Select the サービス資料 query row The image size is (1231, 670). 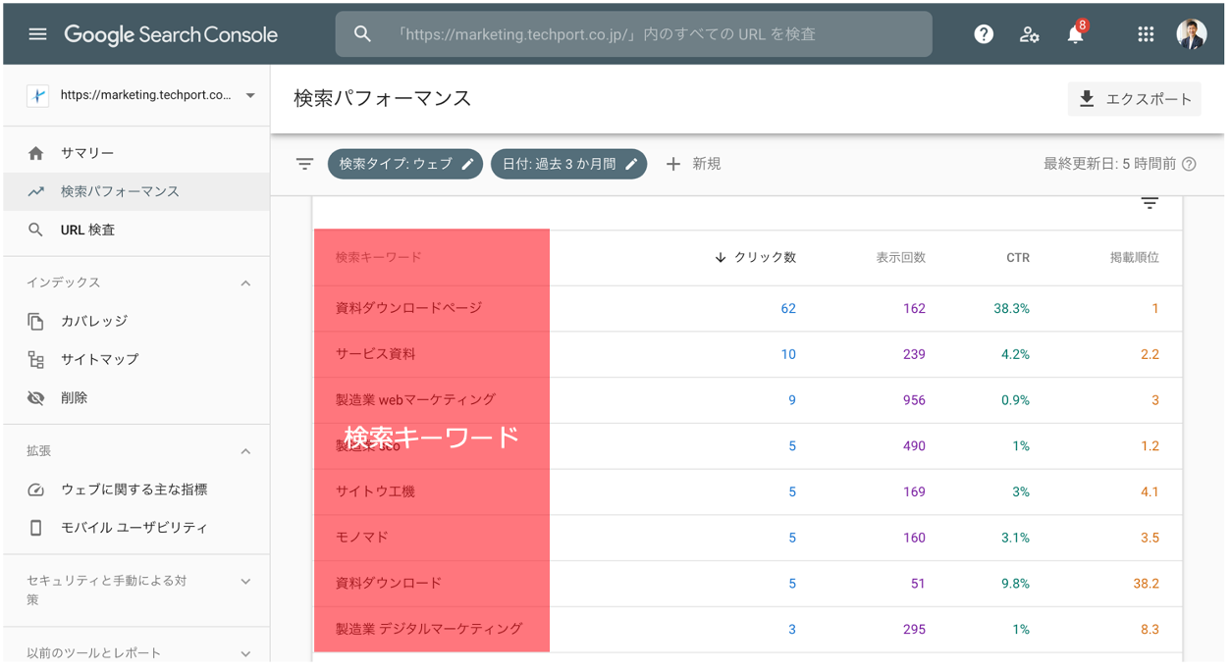pos(748,354)
